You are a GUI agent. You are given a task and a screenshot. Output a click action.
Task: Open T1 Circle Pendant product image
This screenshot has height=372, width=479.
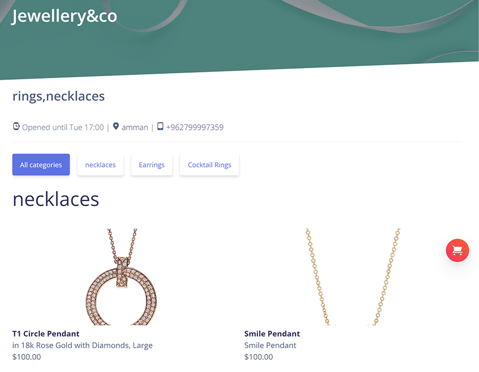click(x=121, y=277)
